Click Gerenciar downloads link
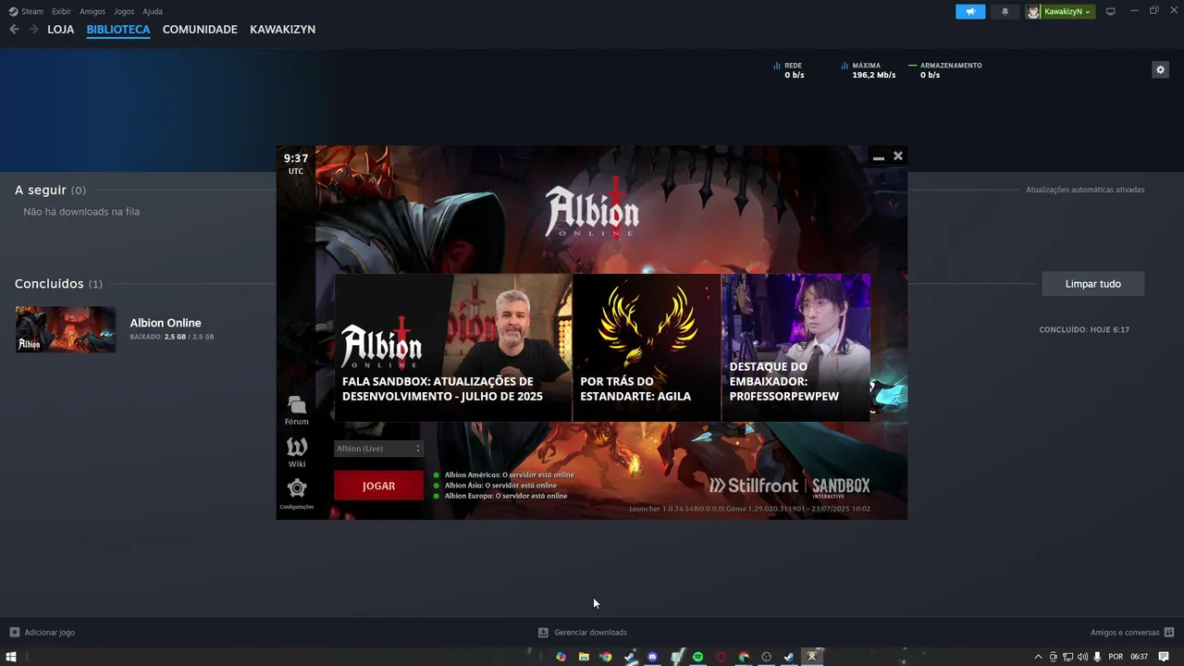 click(590, 633)
